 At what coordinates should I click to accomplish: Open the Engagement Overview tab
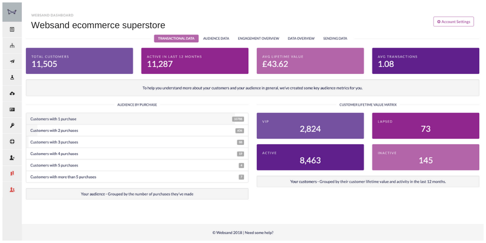[259, 38]
